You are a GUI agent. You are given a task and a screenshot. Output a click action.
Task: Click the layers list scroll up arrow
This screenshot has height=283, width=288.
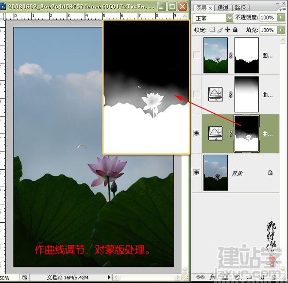[283, 40]
